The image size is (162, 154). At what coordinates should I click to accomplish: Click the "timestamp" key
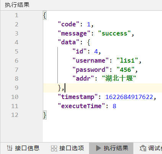point(78,97)
